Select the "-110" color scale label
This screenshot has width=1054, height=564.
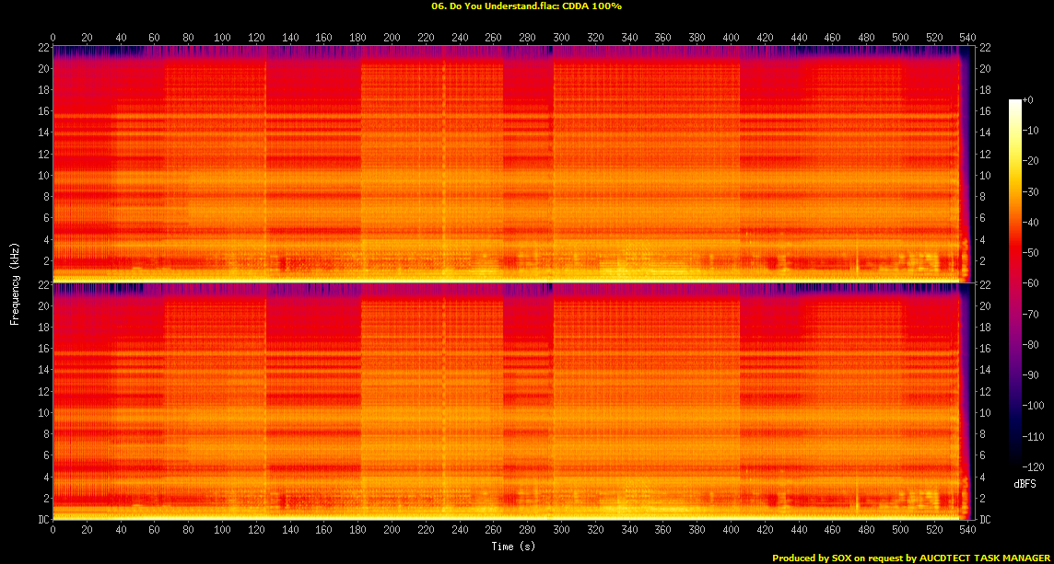[x=1033, y=436]
